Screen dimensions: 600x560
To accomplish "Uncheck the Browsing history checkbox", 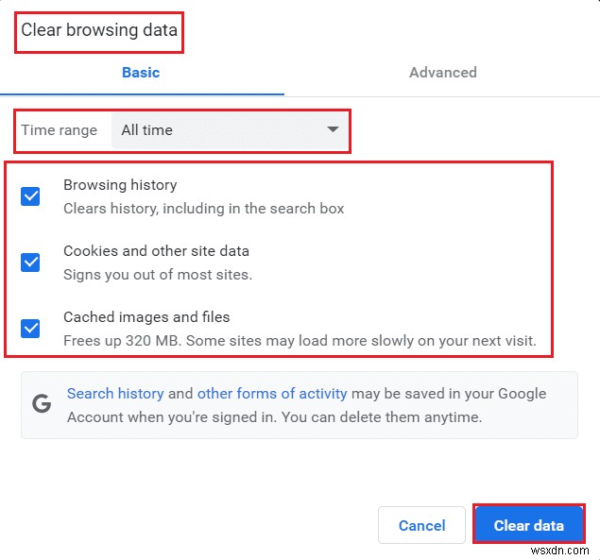I will [x=30, y=196].
